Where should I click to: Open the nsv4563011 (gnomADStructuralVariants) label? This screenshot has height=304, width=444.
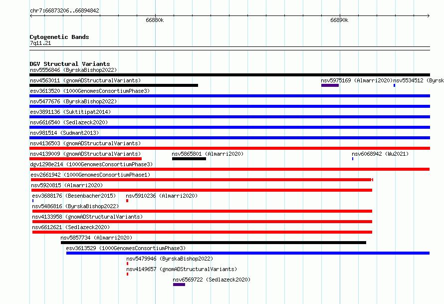click(85, 80)
